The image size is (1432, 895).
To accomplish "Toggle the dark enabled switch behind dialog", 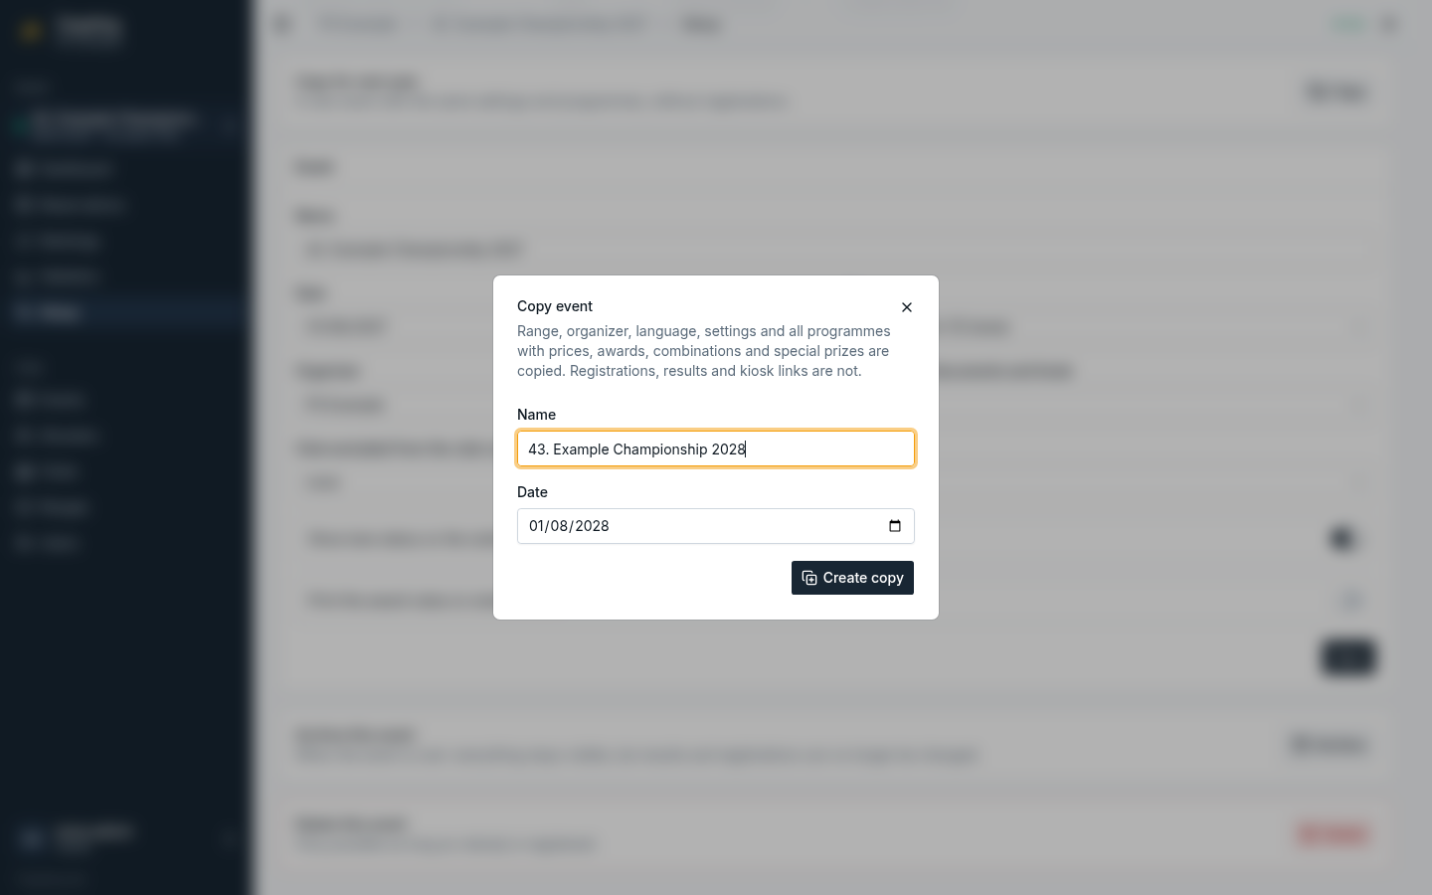I will coord(1343,538).
